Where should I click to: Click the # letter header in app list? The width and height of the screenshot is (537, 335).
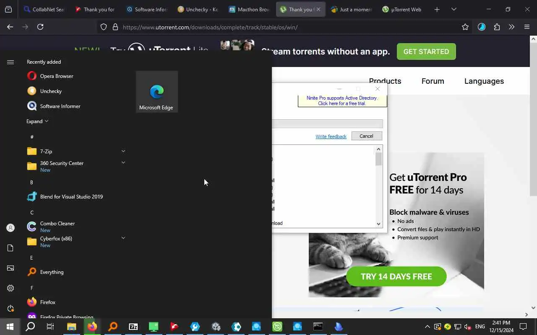(32, 137)
